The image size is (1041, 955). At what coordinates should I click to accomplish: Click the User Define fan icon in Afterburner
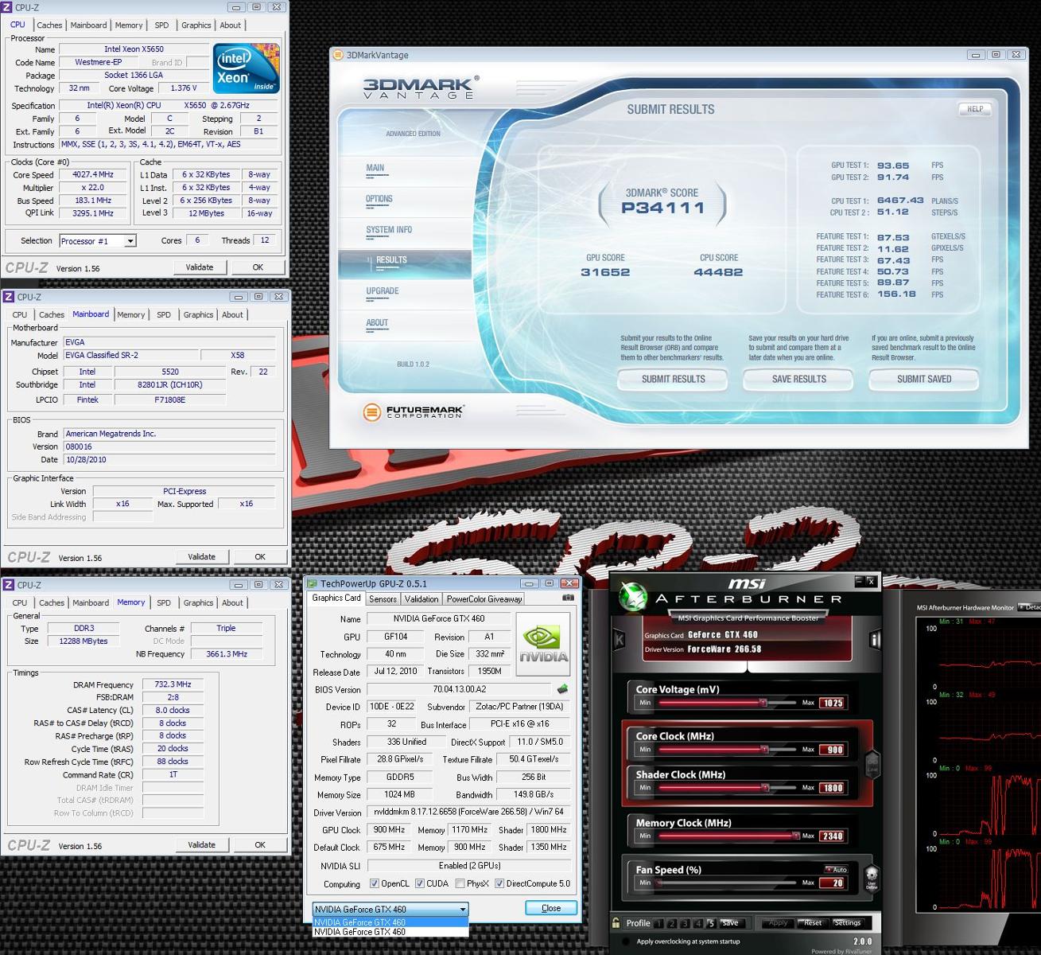872,879
